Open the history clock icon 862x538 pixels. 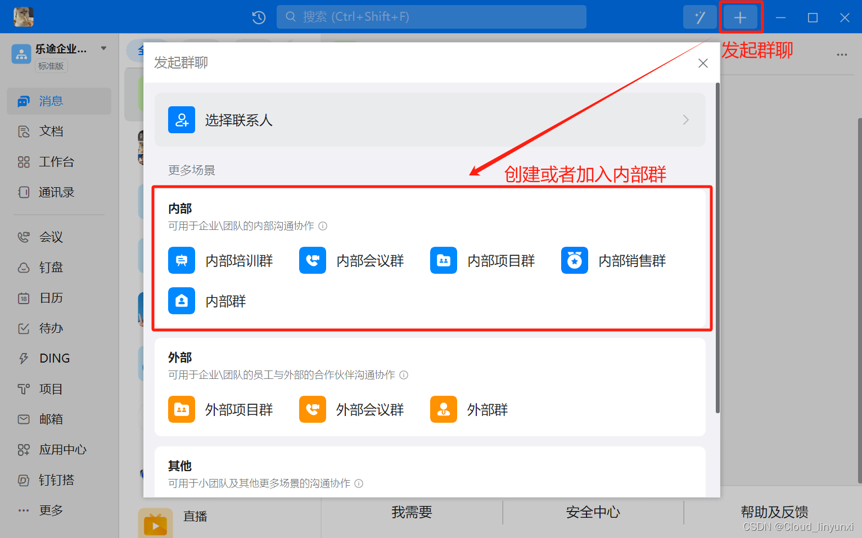(259, 17)
